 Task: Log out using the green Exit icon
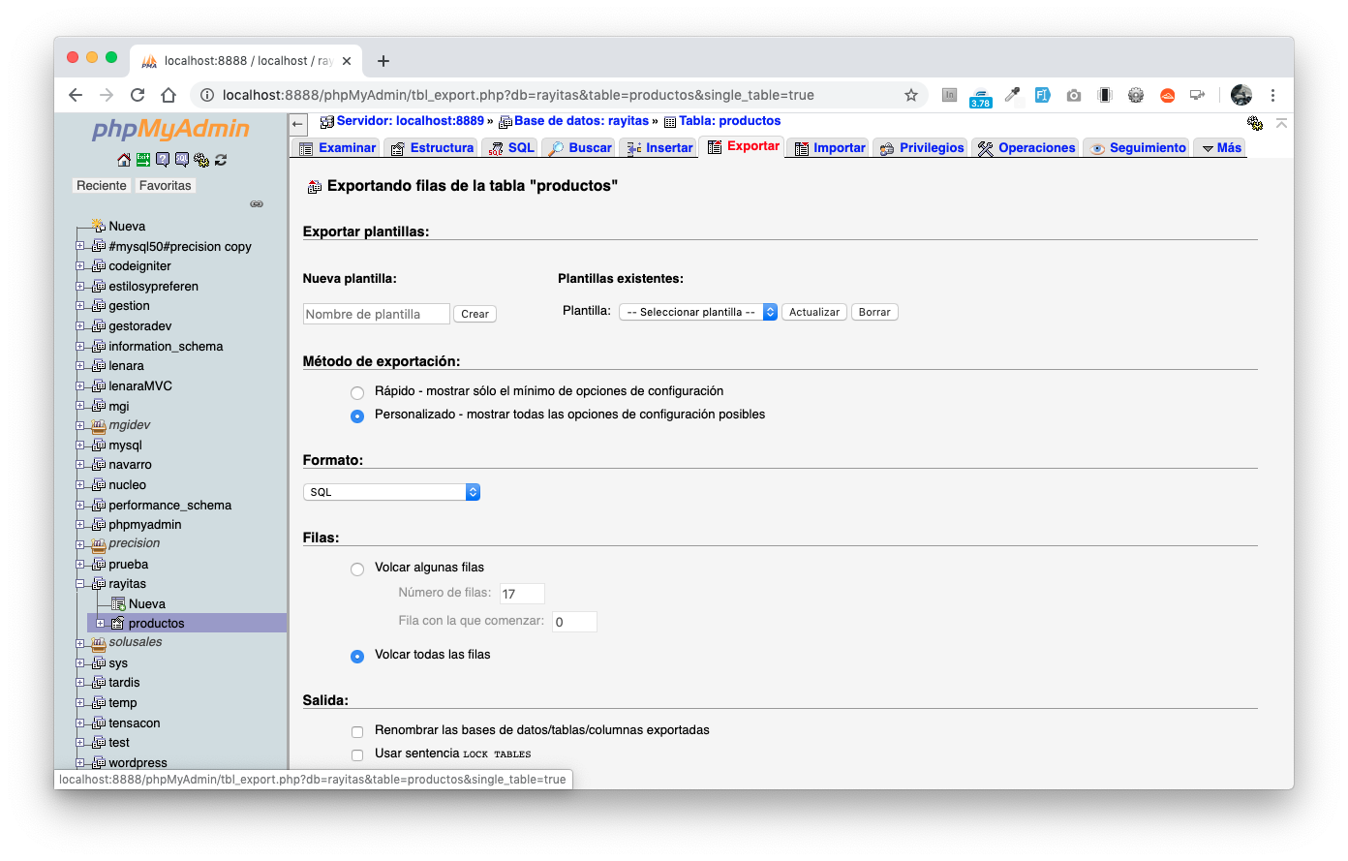coord(142,160)
